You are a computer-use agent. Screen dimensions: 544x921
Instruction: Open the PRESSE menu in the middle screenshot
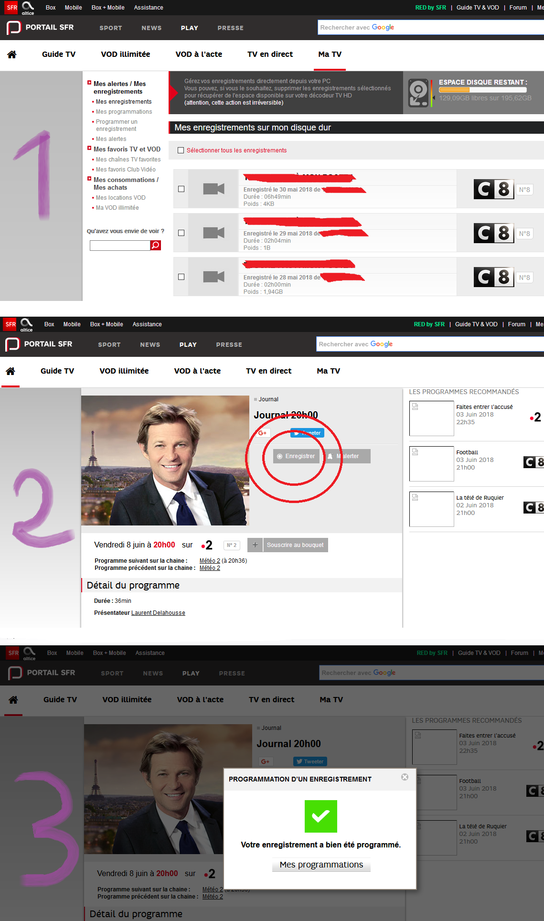(229, 345)
